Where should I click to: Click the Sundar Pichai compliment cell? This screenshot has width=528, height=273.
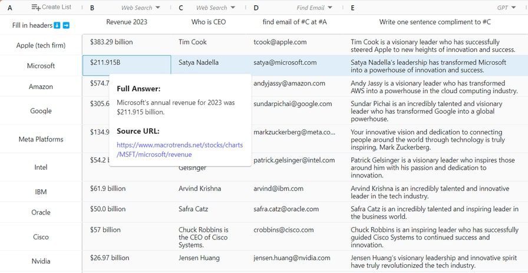click(x=435, y=110)
